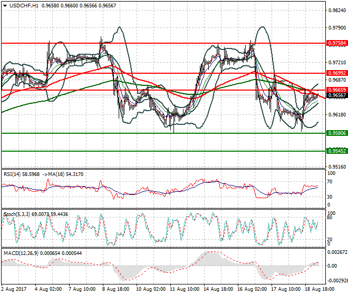
Task: Click the 70 level on RSI scale
Action: pyautogui.click(x=331, y=182)
